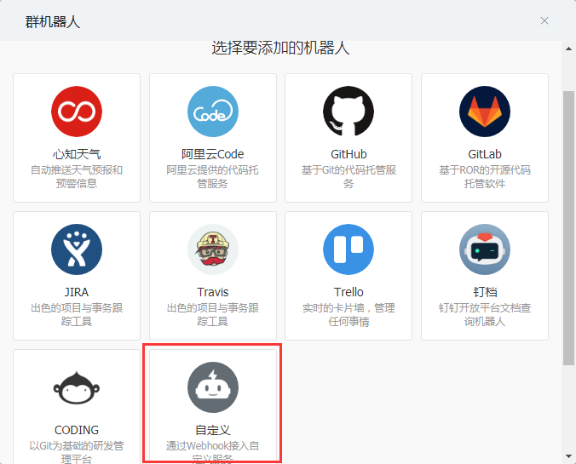The width and height of the screenshot is (576, 464).
Task: Click the Travis title label
Action: pyautogui.click(x=213, y=292)
